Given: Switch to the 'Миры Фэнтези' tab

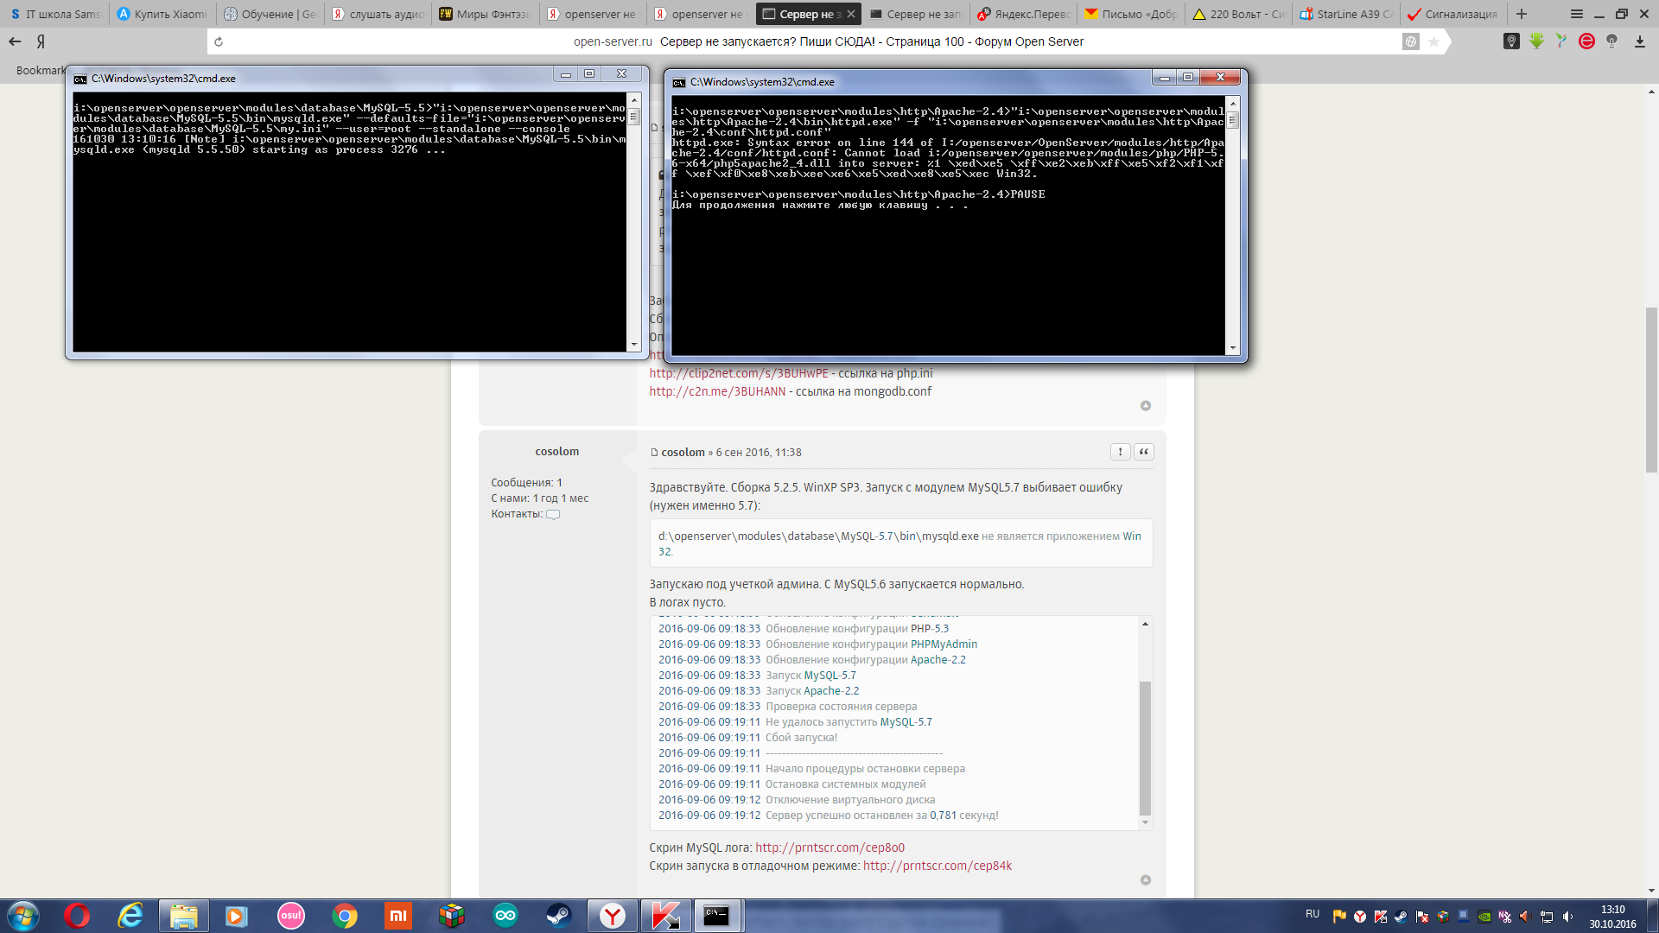Looking at the screenshot, I should (484, 14).
